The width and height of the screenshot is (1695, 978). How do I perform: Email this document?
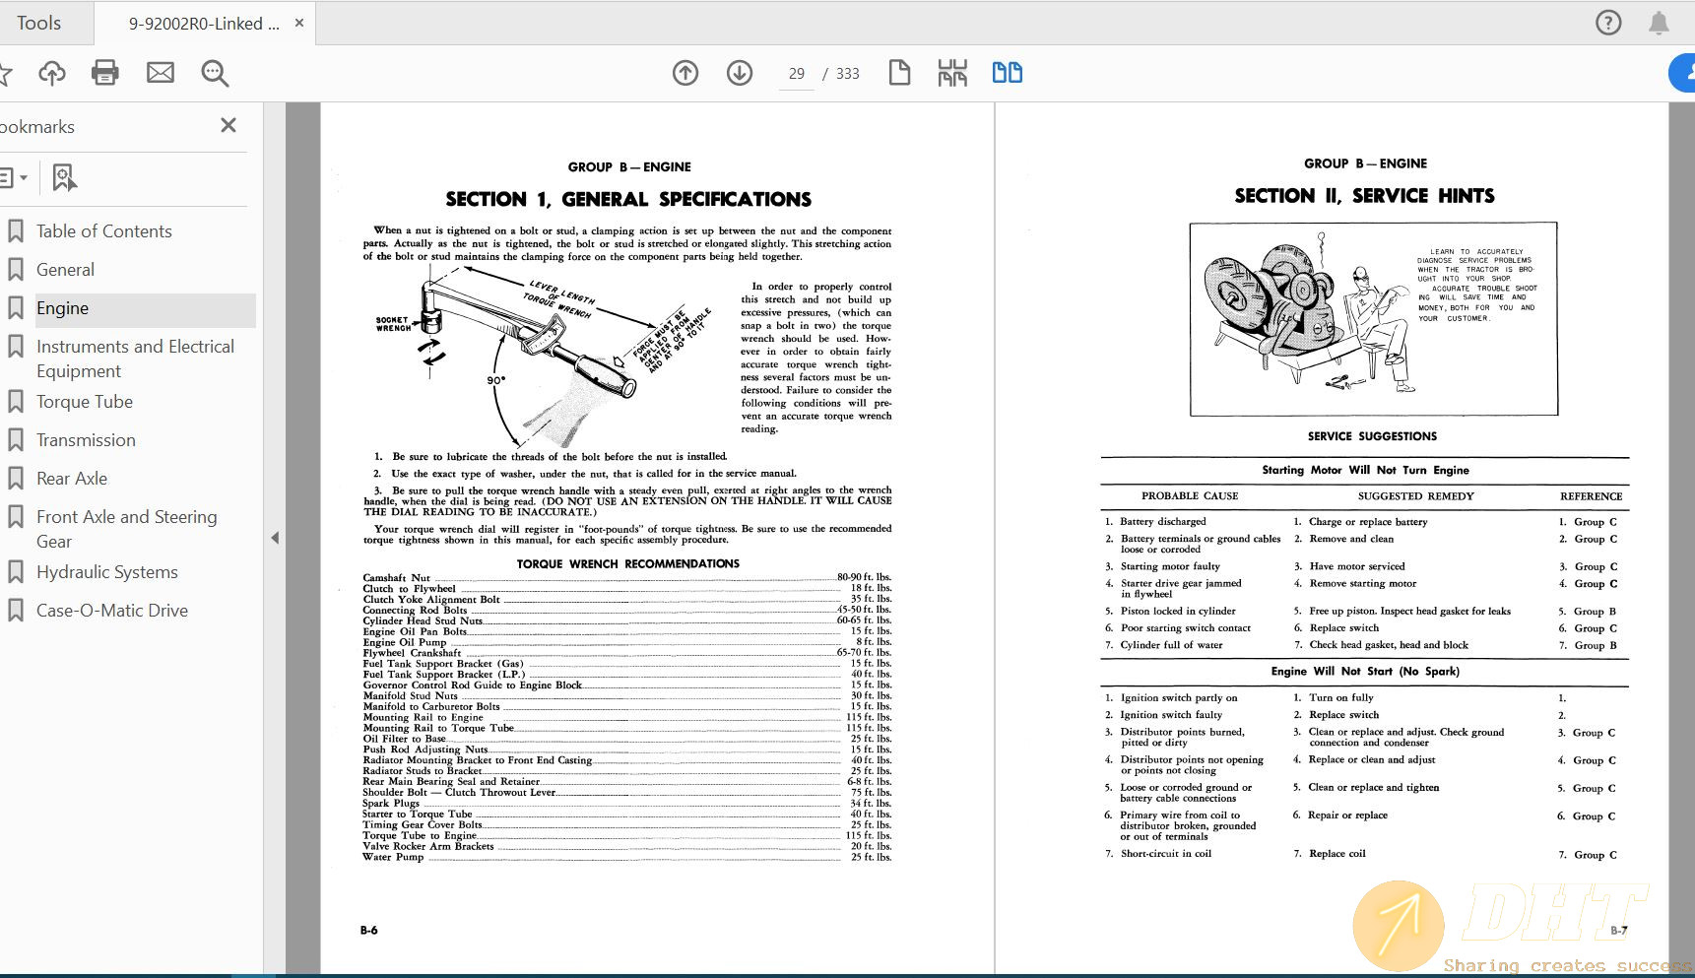pyautogui.click(x=160, y=73)
